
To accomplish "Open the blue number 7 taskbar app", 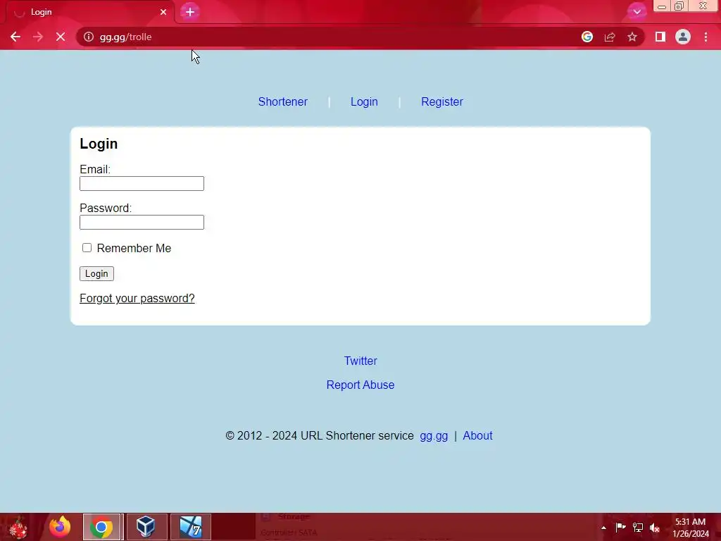I will pos(191,527).
